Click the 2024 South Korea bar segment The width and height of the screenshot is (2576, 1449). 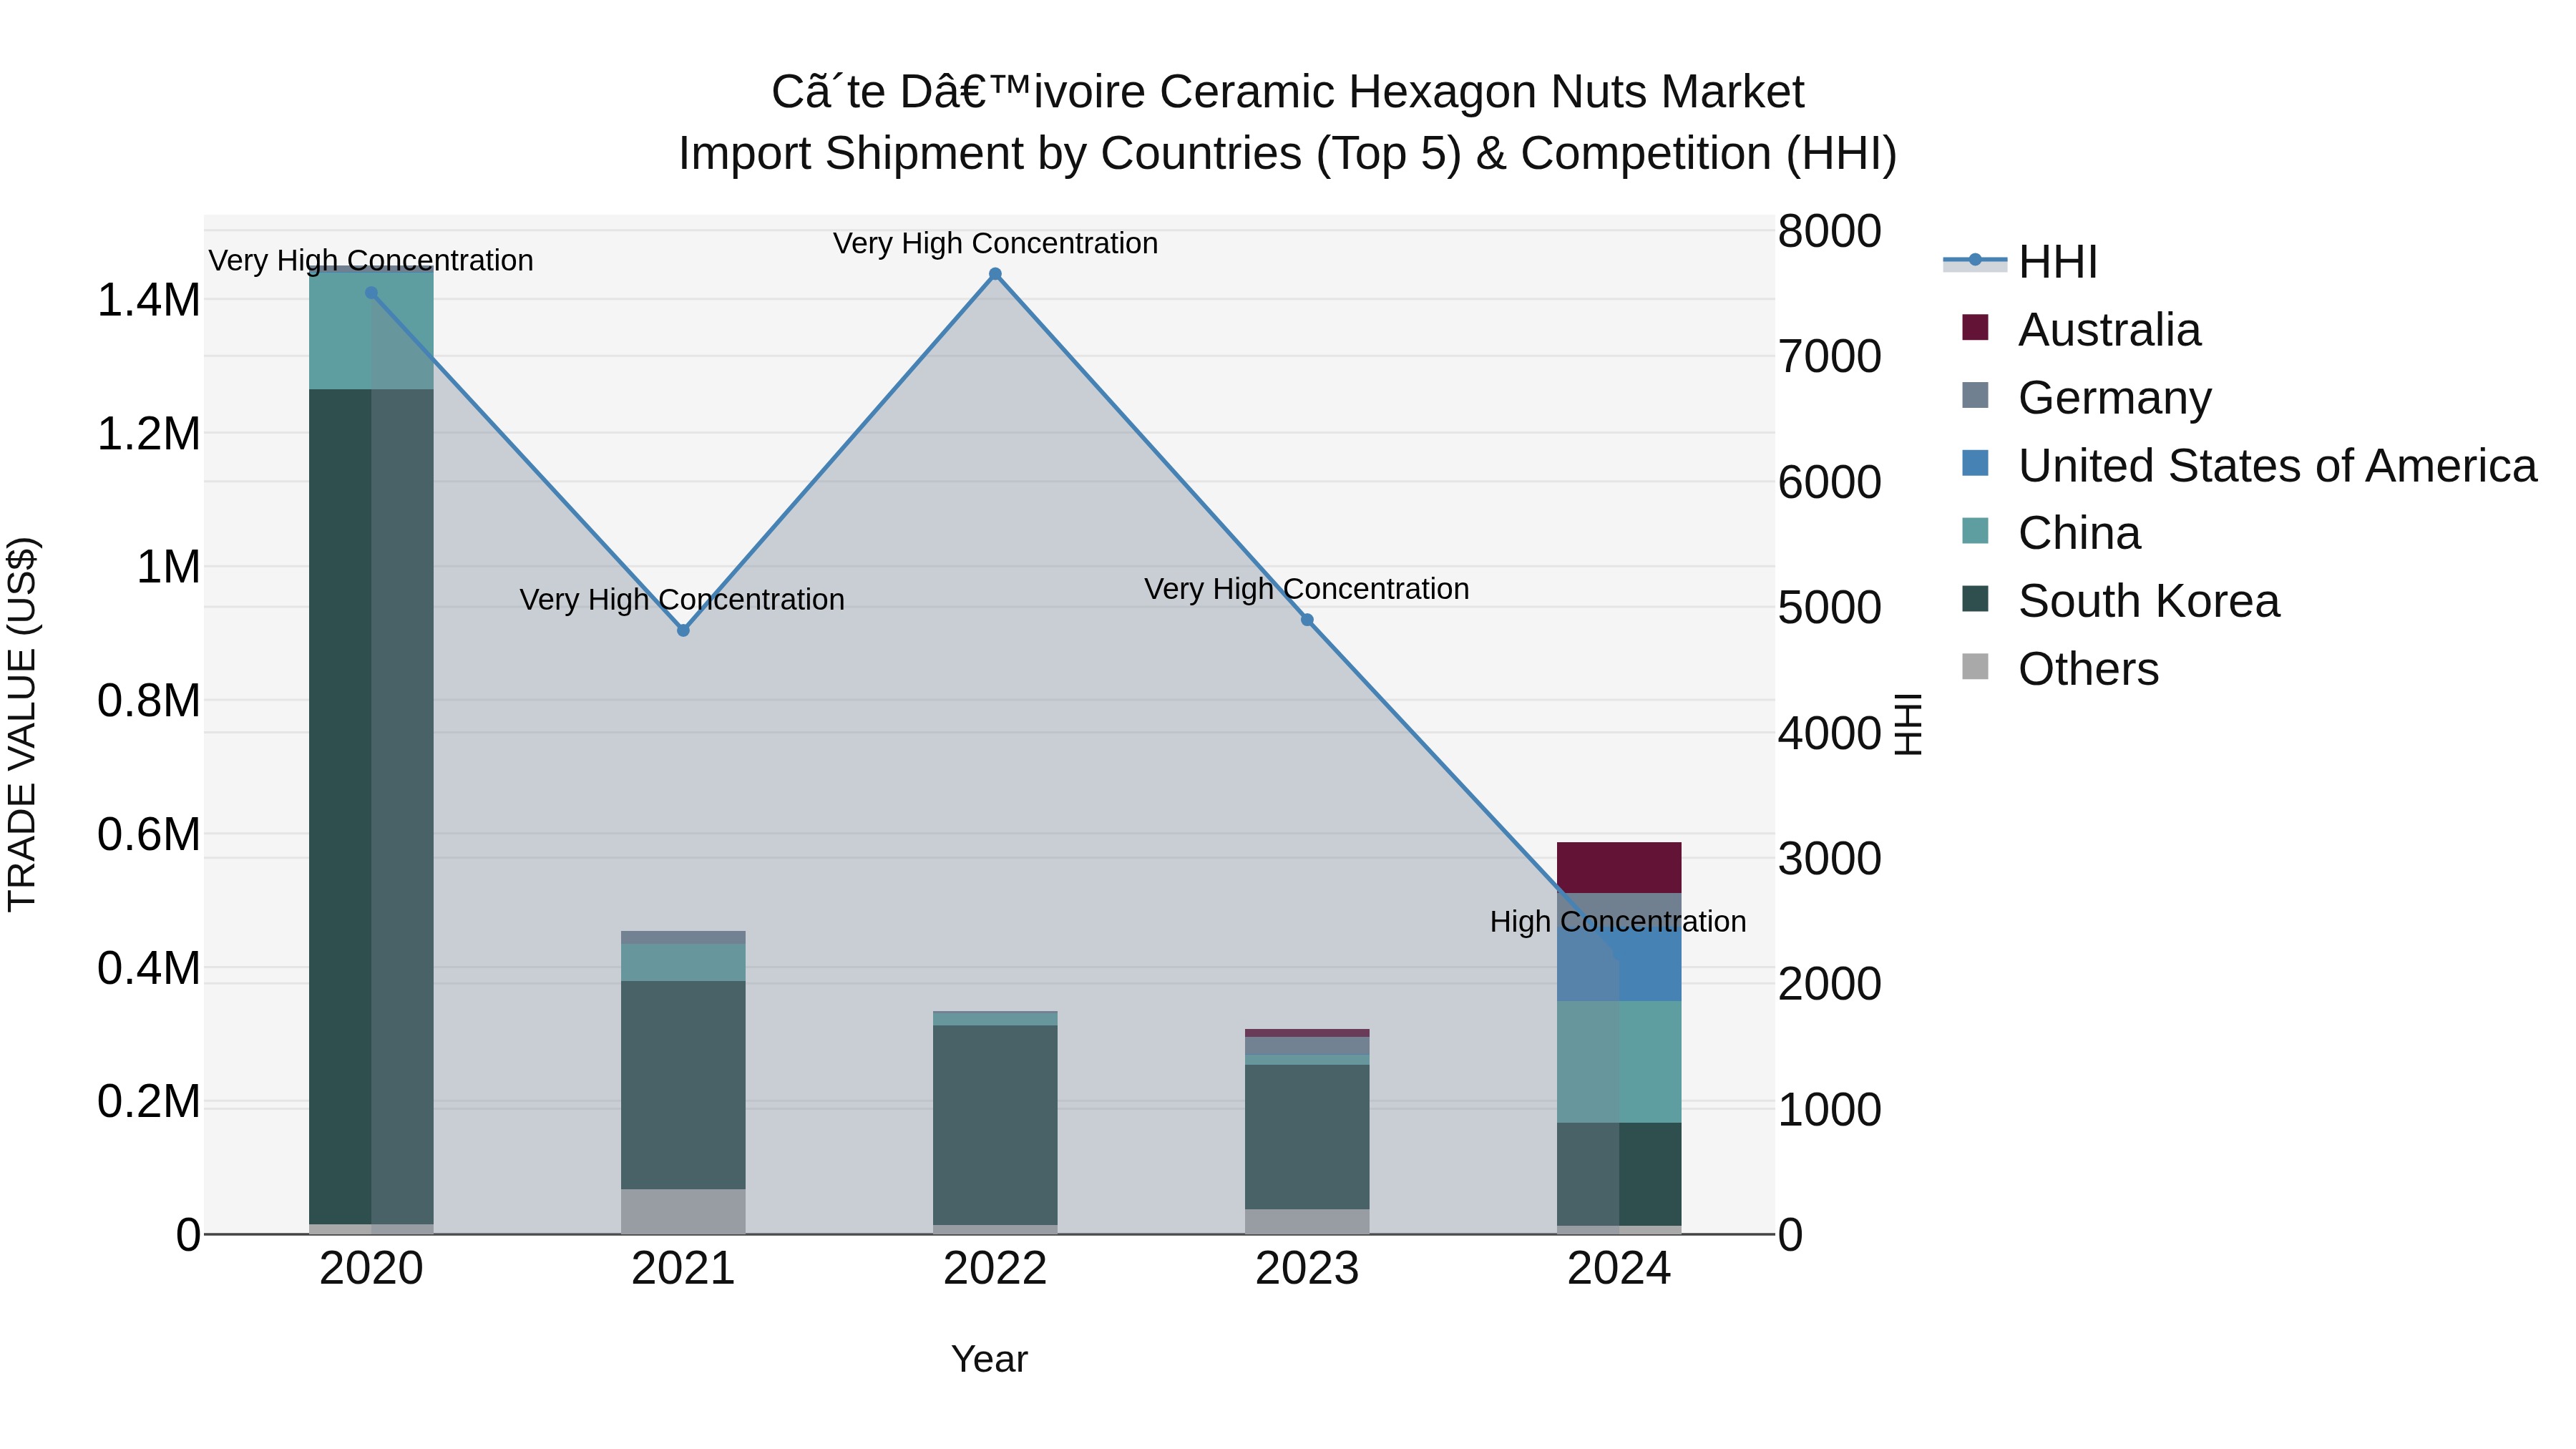click(1619, 1174)
